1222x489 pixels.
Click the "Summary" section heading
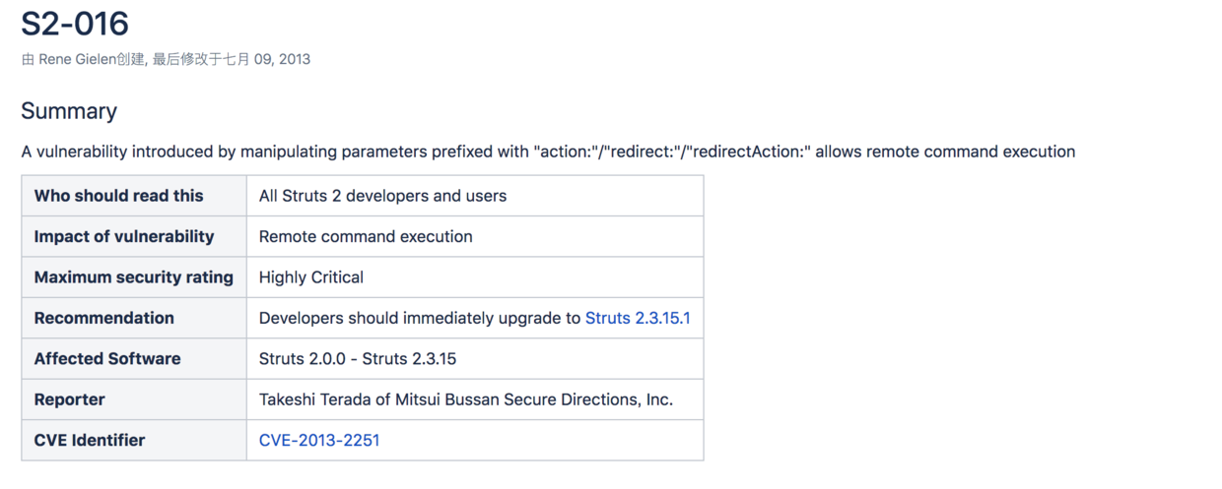(69, 111)
